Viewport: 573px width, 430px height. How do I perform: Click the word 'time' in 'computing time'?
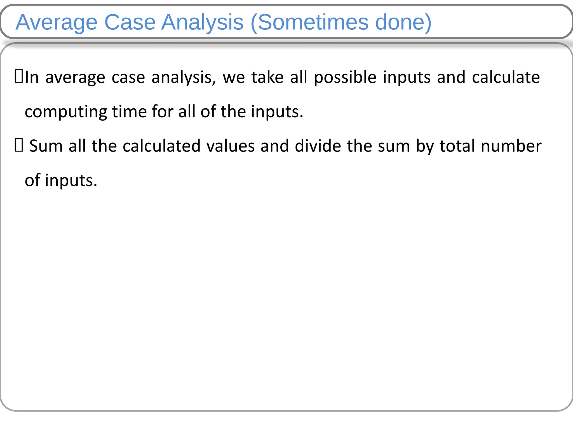click(130, 112)
